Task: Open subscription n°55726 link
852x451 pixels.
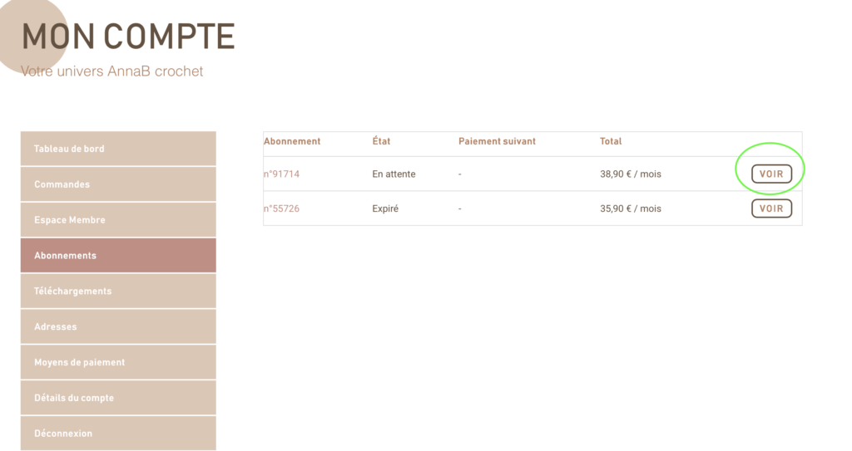Action: (281, 208)
